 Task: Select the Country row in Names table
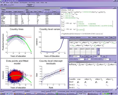pyautogui.click(x=31, y=17)
